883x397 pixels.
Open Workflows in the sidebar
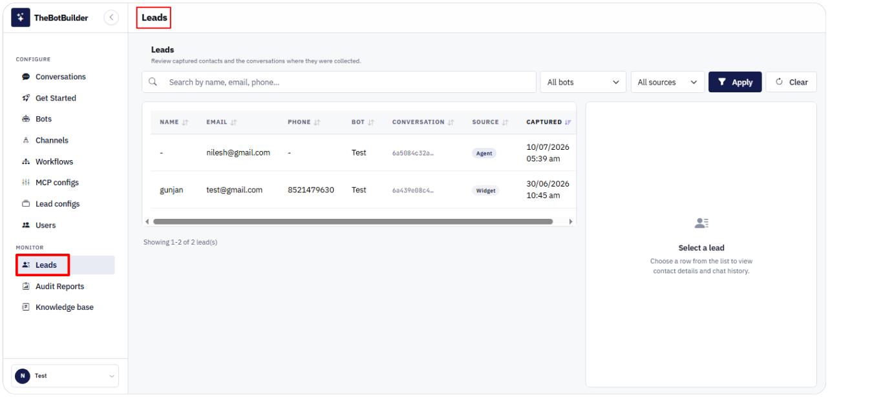tap(54, 161)
